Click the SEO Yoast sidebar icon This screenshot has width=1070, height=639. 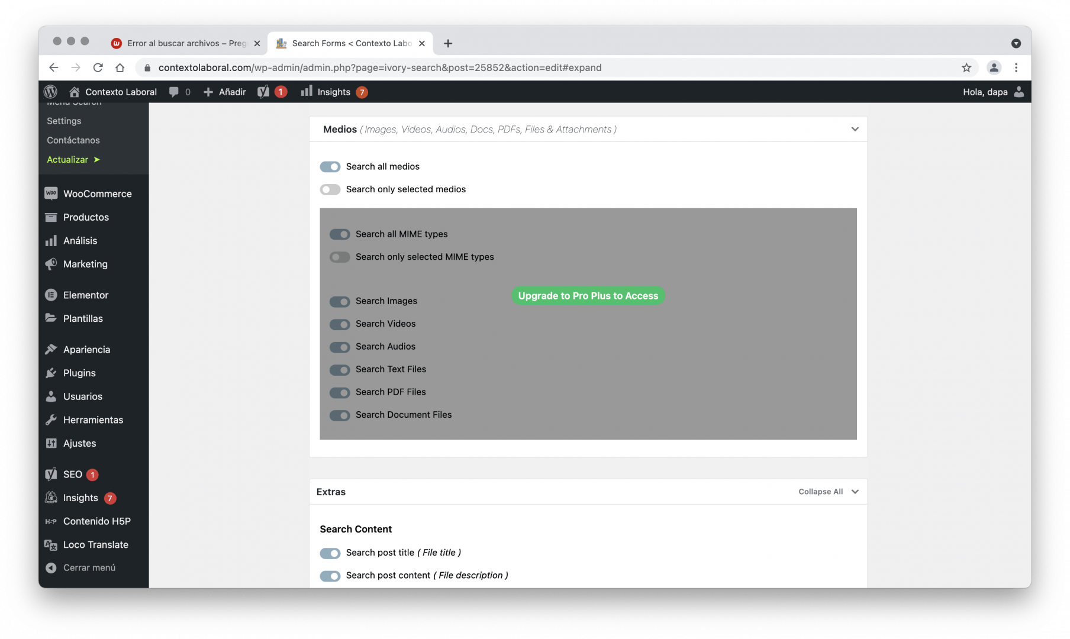51,474
